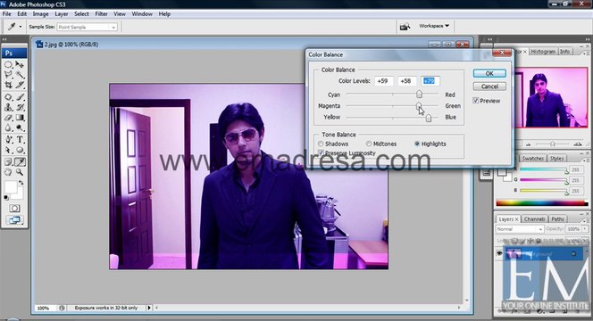Choose the Midtones tone balance
The height and width of the screenshot is (321, 593).
pos(369,144)
